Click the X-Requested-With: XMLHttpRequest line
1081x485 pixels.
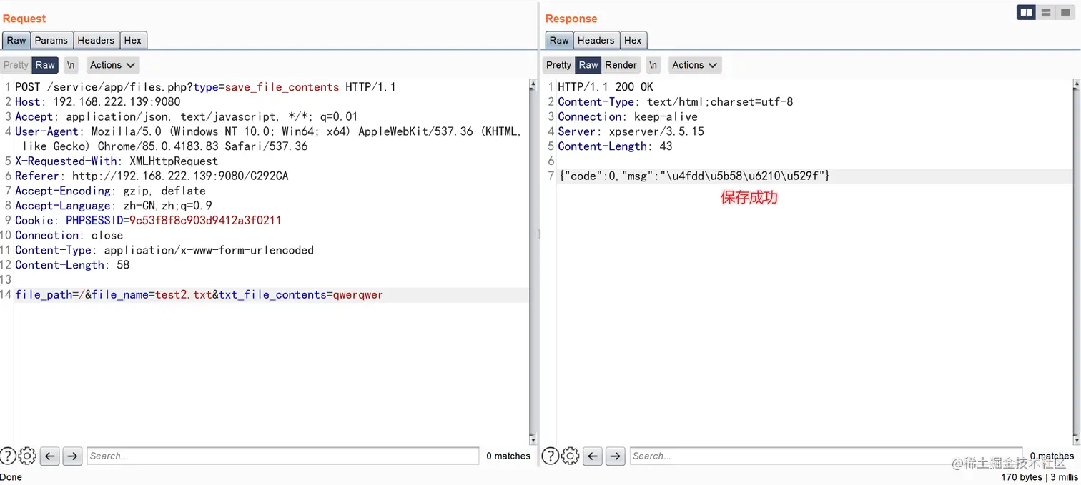coord(117,161)
